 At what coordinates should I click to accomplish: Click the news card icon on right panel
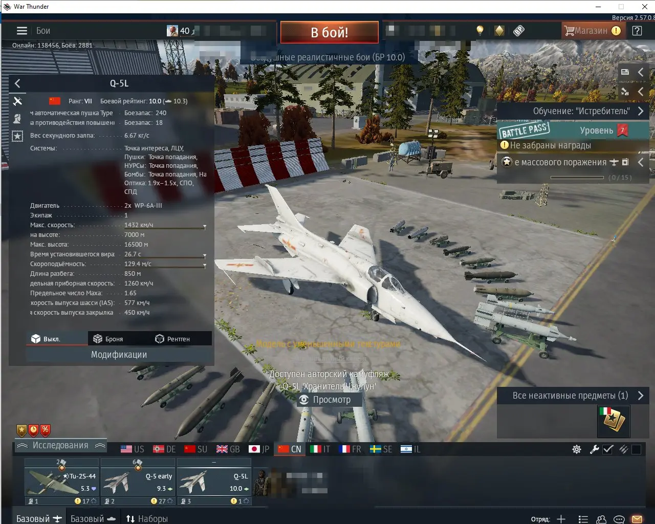625,72
